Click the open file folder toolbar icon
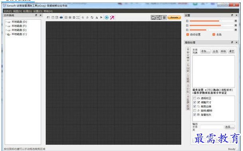The height and width of the screenshot is (151, 243). 48,18
